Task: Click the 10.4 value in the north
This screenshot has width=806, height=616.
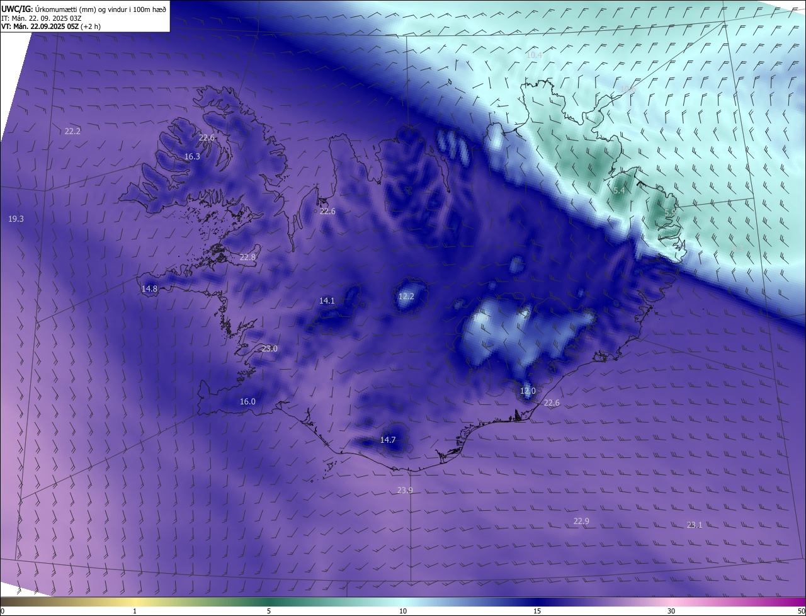Action: coord(534,55)
